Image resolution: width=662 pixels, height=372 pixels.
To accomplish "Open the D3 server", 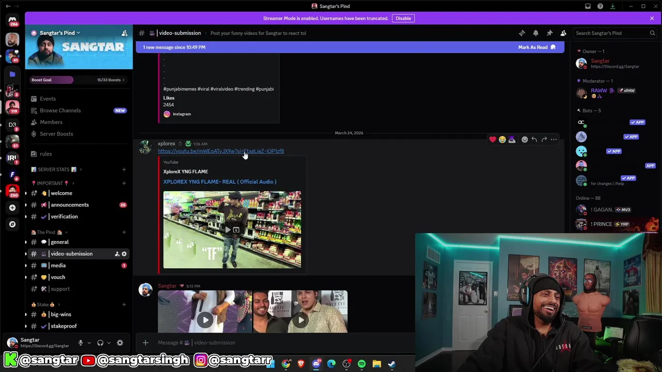I will pyautogui.click(x=12, y=125).
